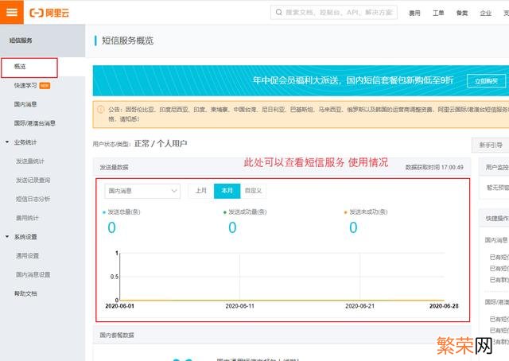
Task: Select the 本月 tab
Action: (227, 191)
